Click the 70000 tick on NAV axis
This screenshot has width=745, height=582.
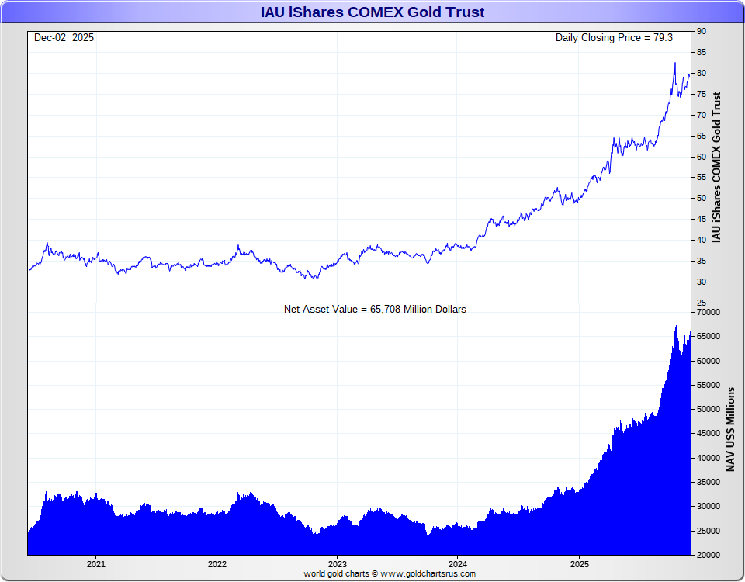click(x=710, y=313)
